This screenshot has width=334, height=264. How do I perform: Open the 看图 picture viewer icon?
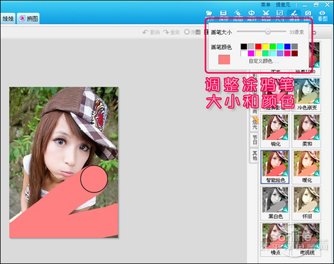coord(323,15)
